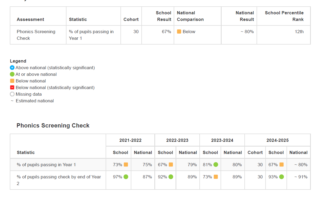Viewport: 318px width, 198px height.
Task: Select the 2024-2025 year column header
Action: 277,140
